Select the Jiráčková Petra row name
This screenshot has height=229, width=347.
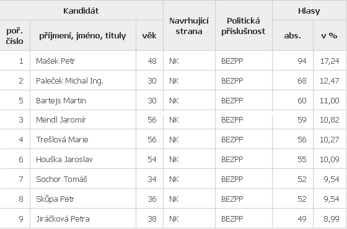click(63, 219)
